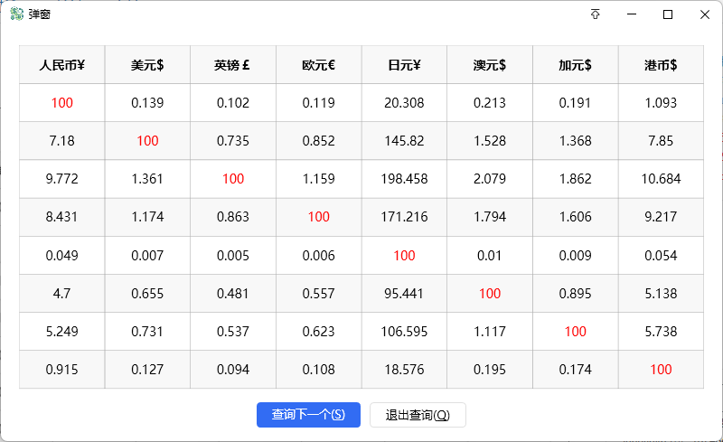Click the cell showing 1.117
723x442 pixels.
pyautogui.click(x=490, y=332)
